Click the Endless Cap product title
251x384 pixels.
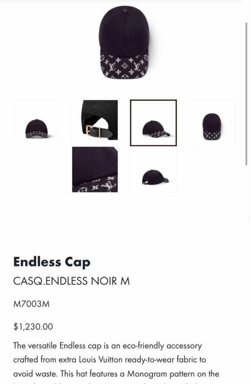tap(52, 262)
